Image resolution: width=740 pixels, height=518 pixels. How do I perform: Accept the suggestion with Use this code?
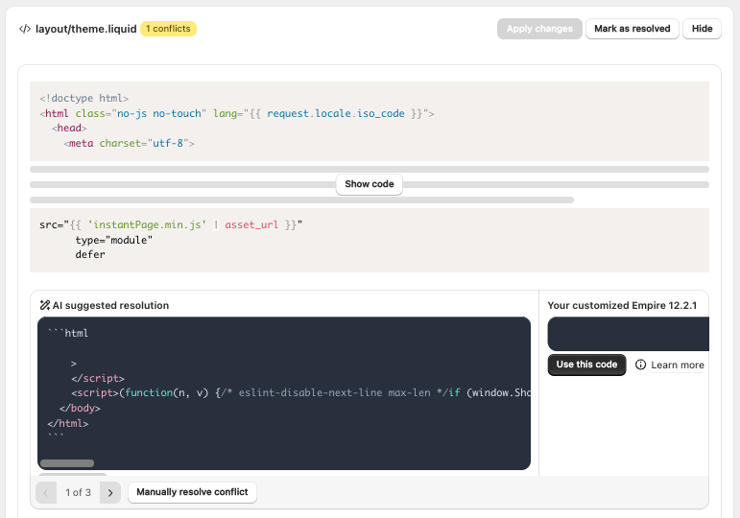[x=586, y=365]
